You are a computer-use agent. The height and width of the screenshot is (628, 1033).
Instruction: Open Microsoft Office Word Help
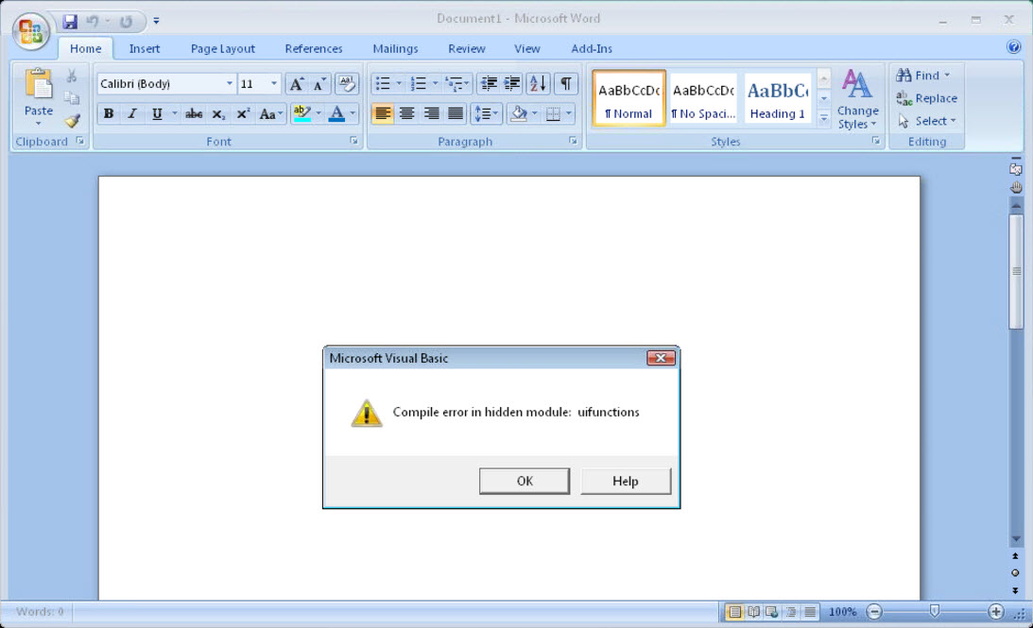coord(1014,46)
